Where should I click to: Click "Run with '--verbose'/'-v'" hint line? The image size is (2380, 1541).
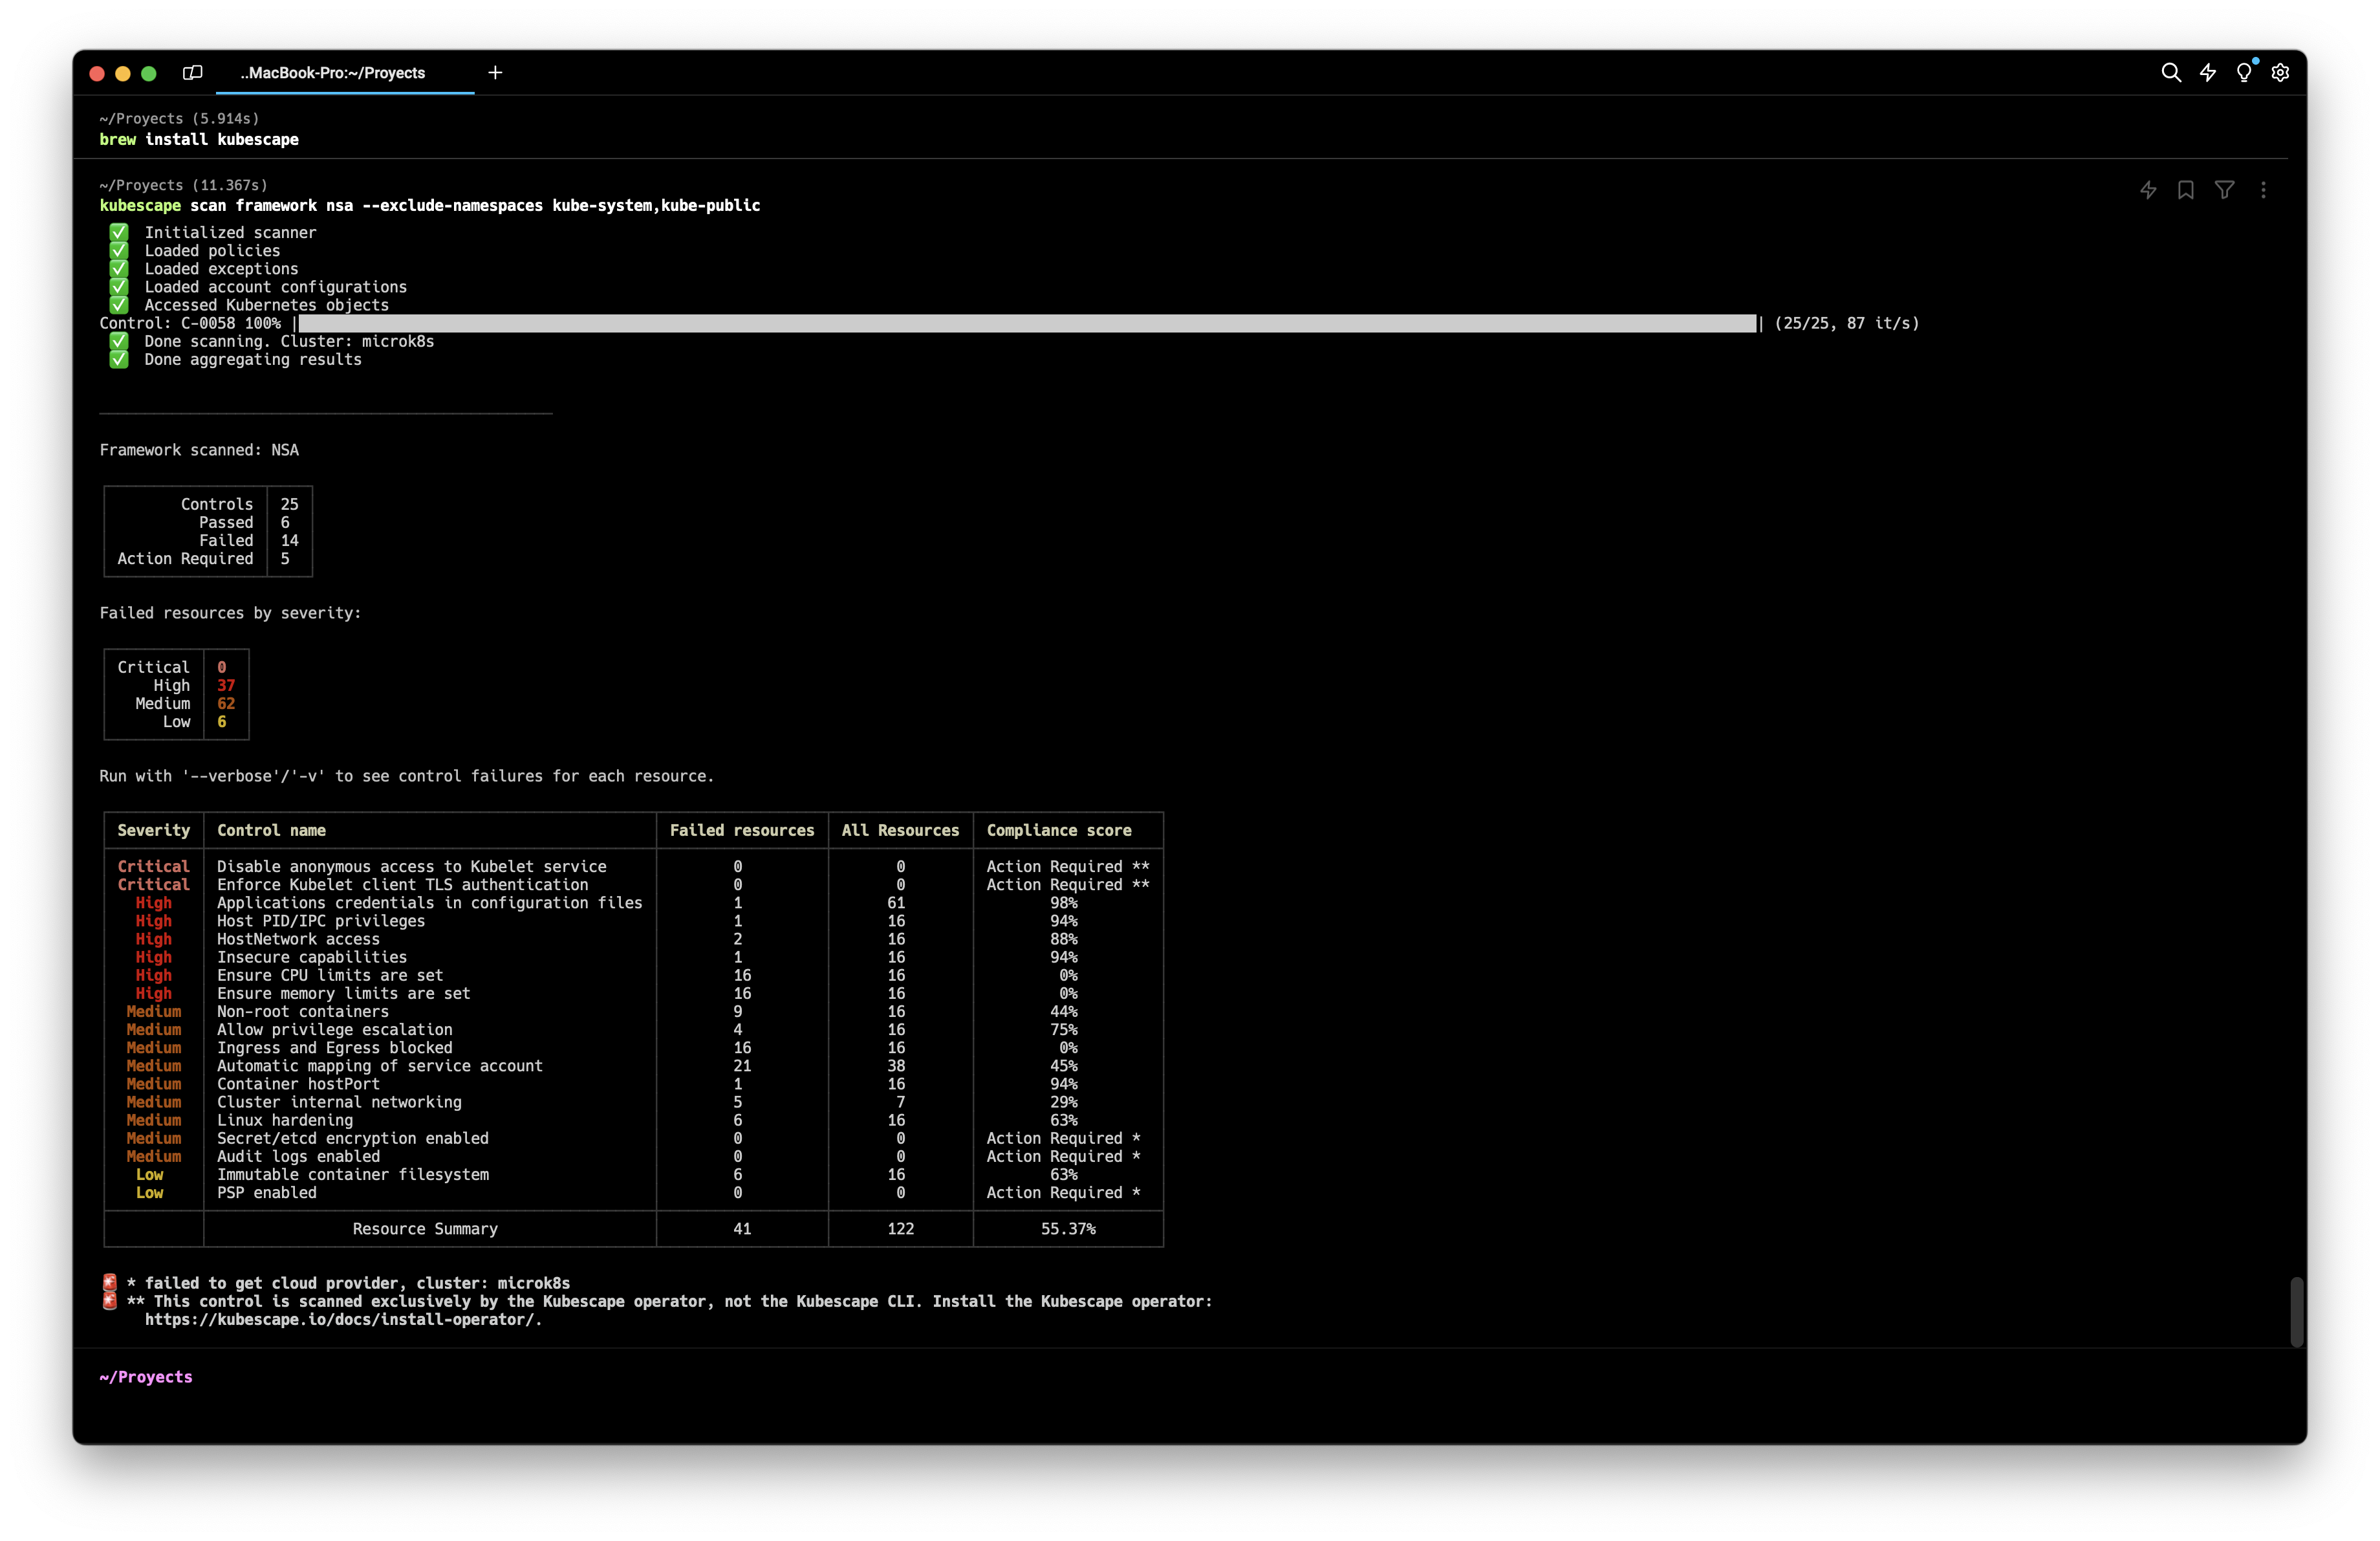point(407,777)
